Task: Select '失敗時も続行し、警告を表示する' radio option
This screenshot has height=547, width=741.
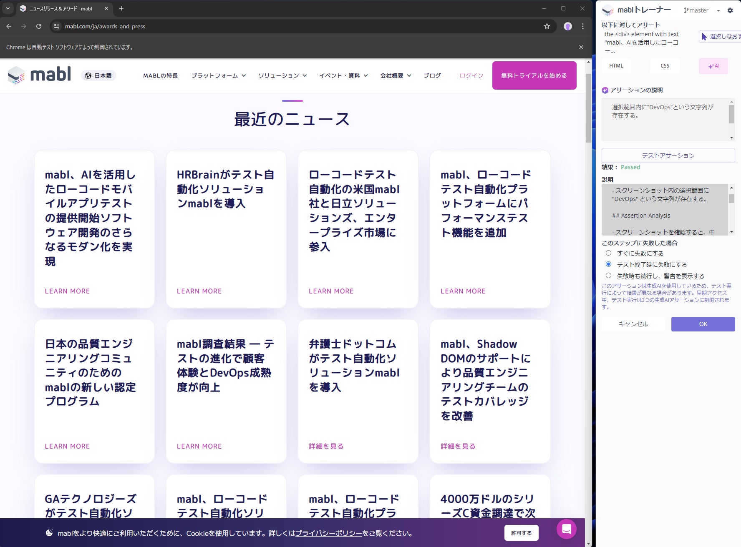Action: (x=608, y=276)
